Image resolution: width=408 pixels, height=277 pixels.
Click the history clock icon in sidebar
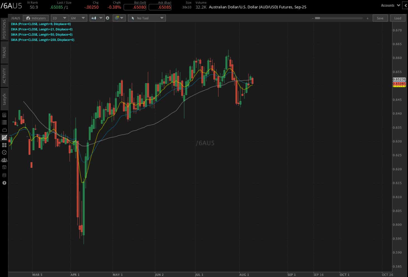(4, 152)
